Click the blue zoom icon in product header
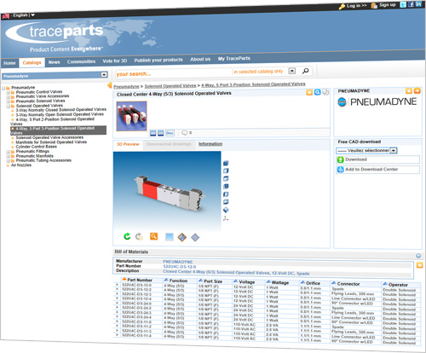426x353 pixels. (x=318, y=92)
